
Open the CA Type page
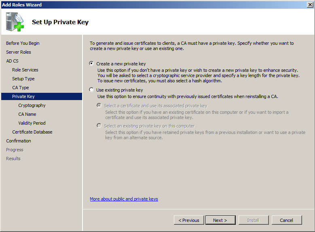click(20, 88)
